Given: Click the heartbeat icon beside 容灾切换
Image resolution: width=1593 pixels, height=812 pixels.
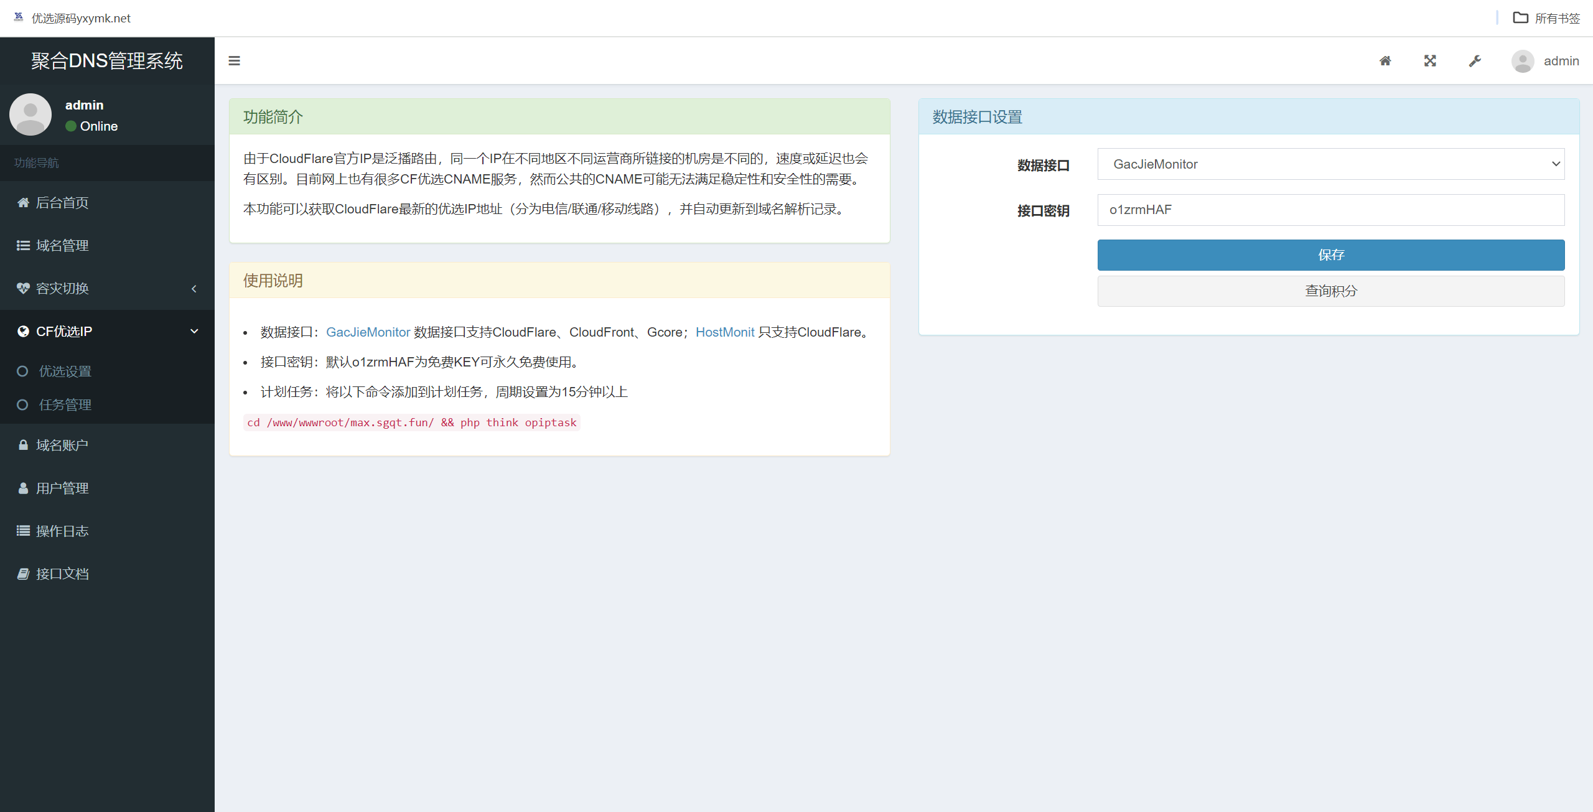Looking at the screenshot, I should click(23, 288).
